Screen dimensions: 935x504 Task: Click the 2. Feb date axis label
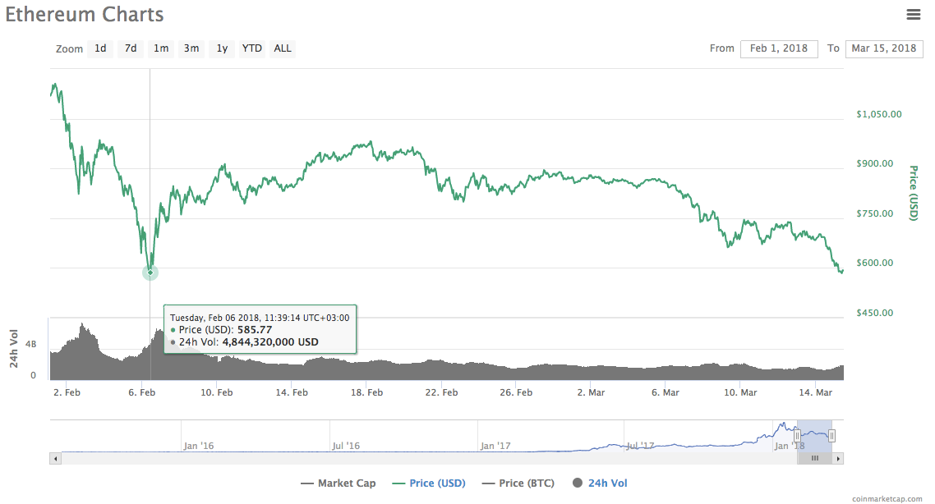click(x=67, y=392)
